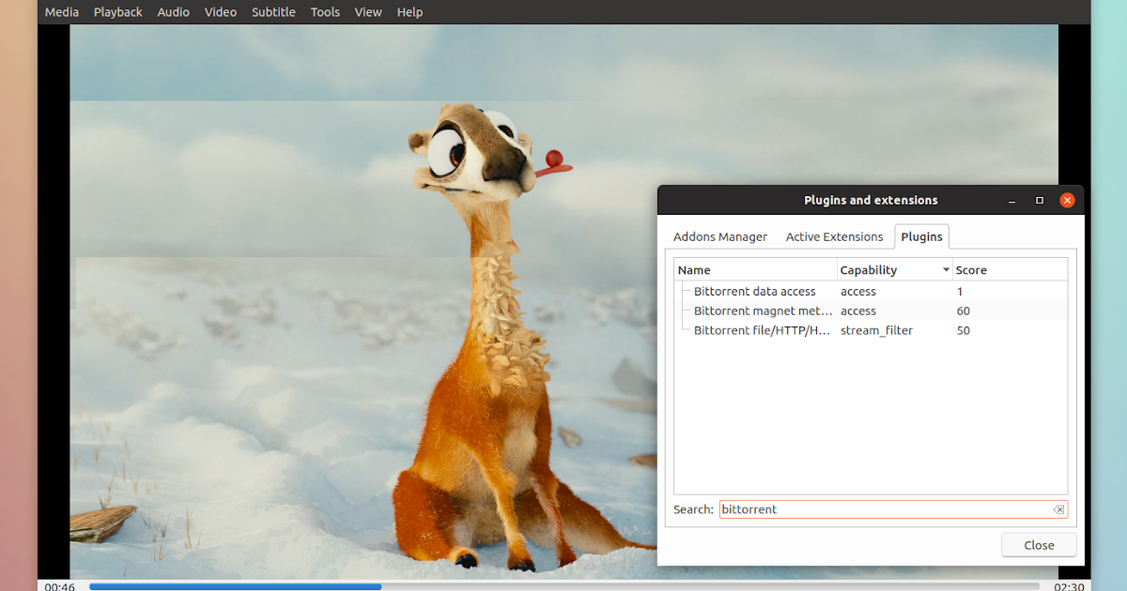Screen dimensions: 1127x591
Task: Click the score value 50
Action: (964, 330)
